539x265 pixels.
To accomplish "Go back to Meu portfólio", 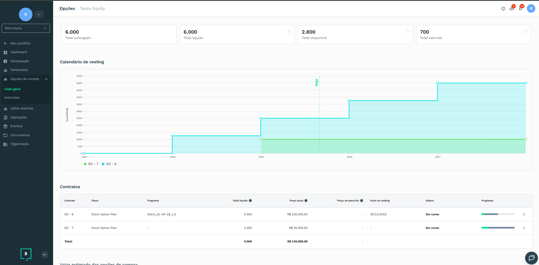I will point(20,43).
